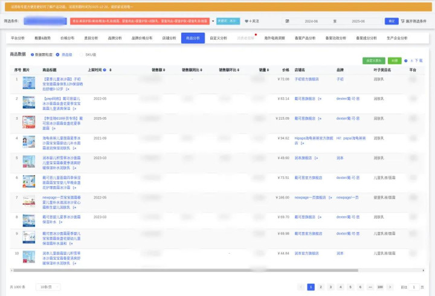The image size is (435, 296).
Task: Click external icon beside row 2 store name
Action: tap(320, 98)
